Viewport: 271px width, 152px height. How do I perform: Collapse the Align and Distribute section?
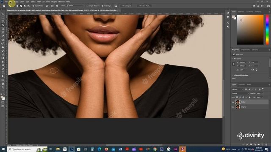(x=232, y=75)
